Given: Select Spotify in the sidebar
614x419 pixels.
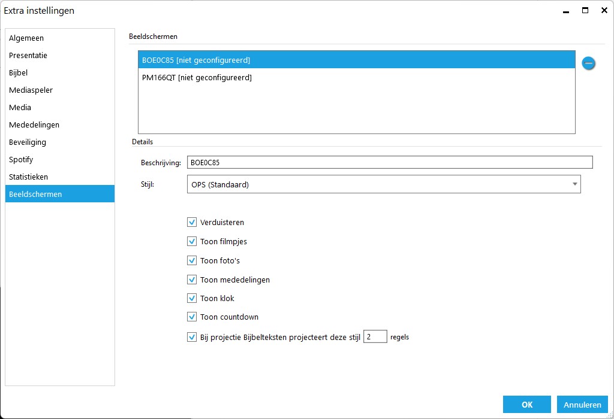Looking at the screenshot, I should click(21, 159).
